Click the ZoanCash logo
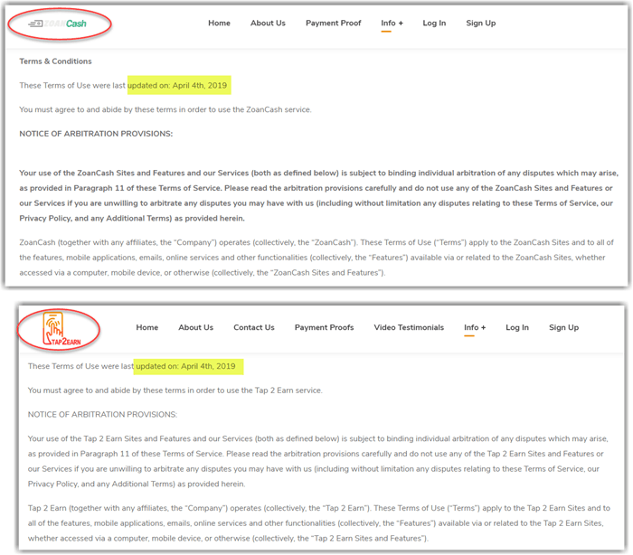 tap(57, 24)
